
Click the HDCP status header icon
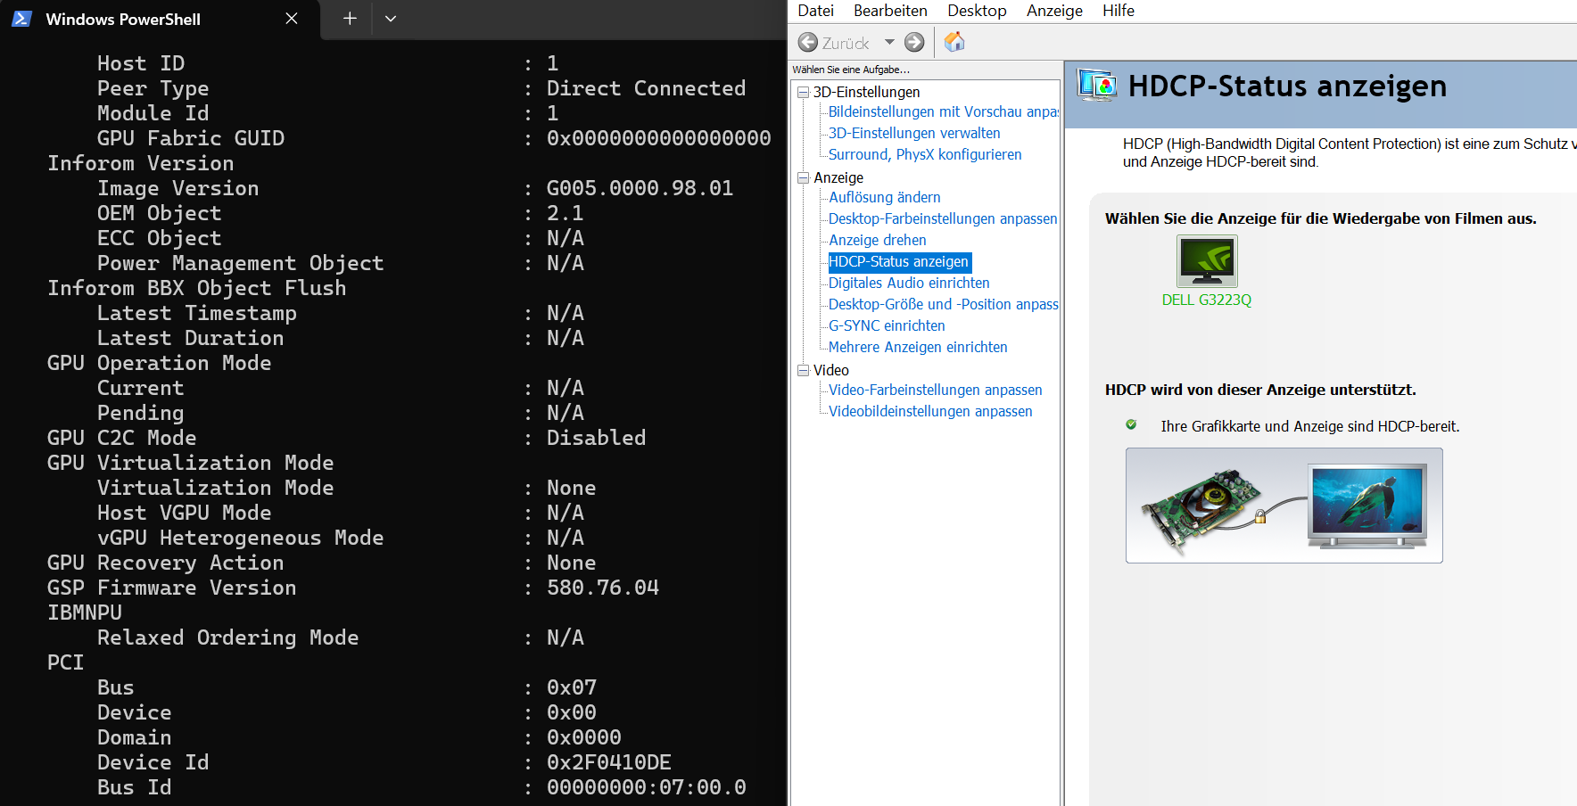pos(1097,86)
